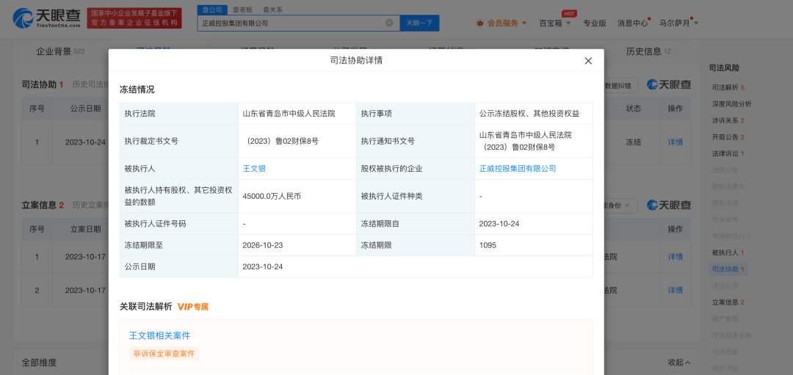The width and height of the screenshot is (793, 375).
Task: Open the 企业背景 tab
Action: tap(60, 51)
